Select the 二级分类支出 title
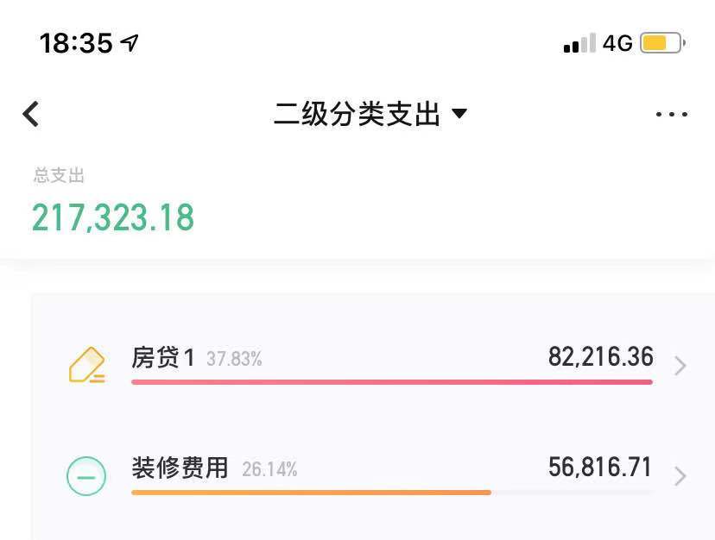The height and width of the screenshot is (540, 715). pos(357,114)
